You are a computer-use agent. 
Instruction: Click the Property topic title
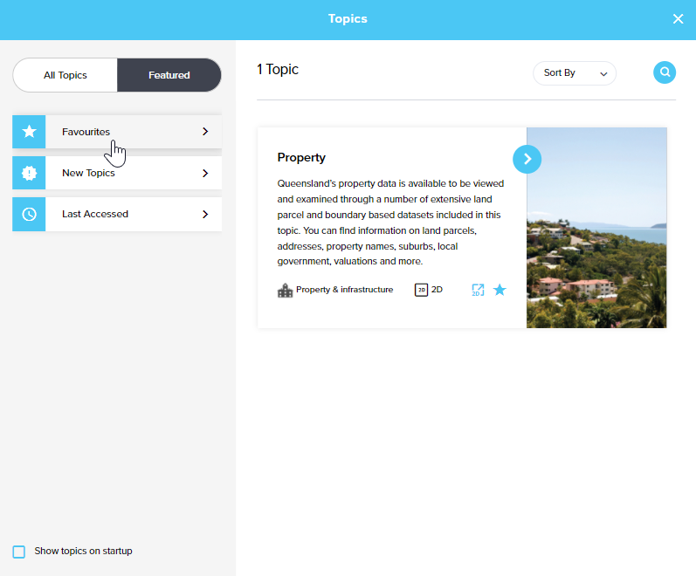coord(301,158)
